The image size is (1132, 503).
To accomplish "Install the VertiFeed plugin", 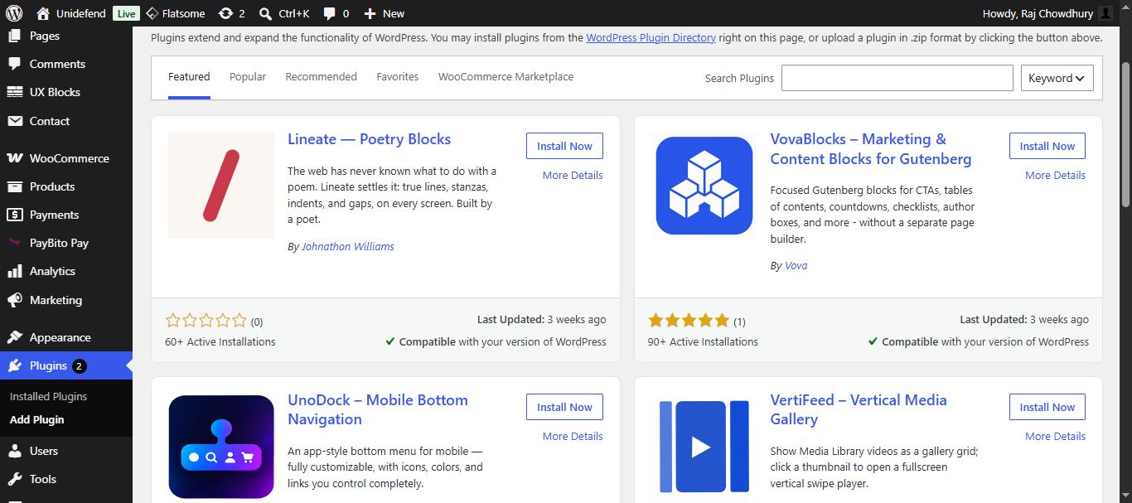I will pos(1047,407).
